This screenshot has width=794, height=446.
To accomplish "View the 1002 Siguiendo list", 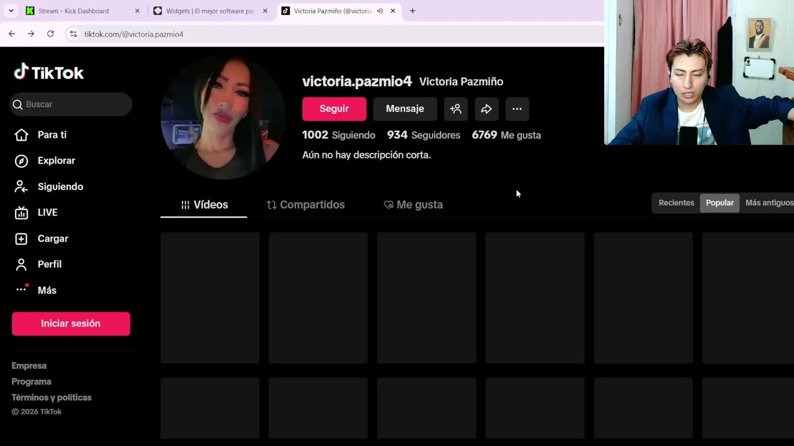I will 339,135.
